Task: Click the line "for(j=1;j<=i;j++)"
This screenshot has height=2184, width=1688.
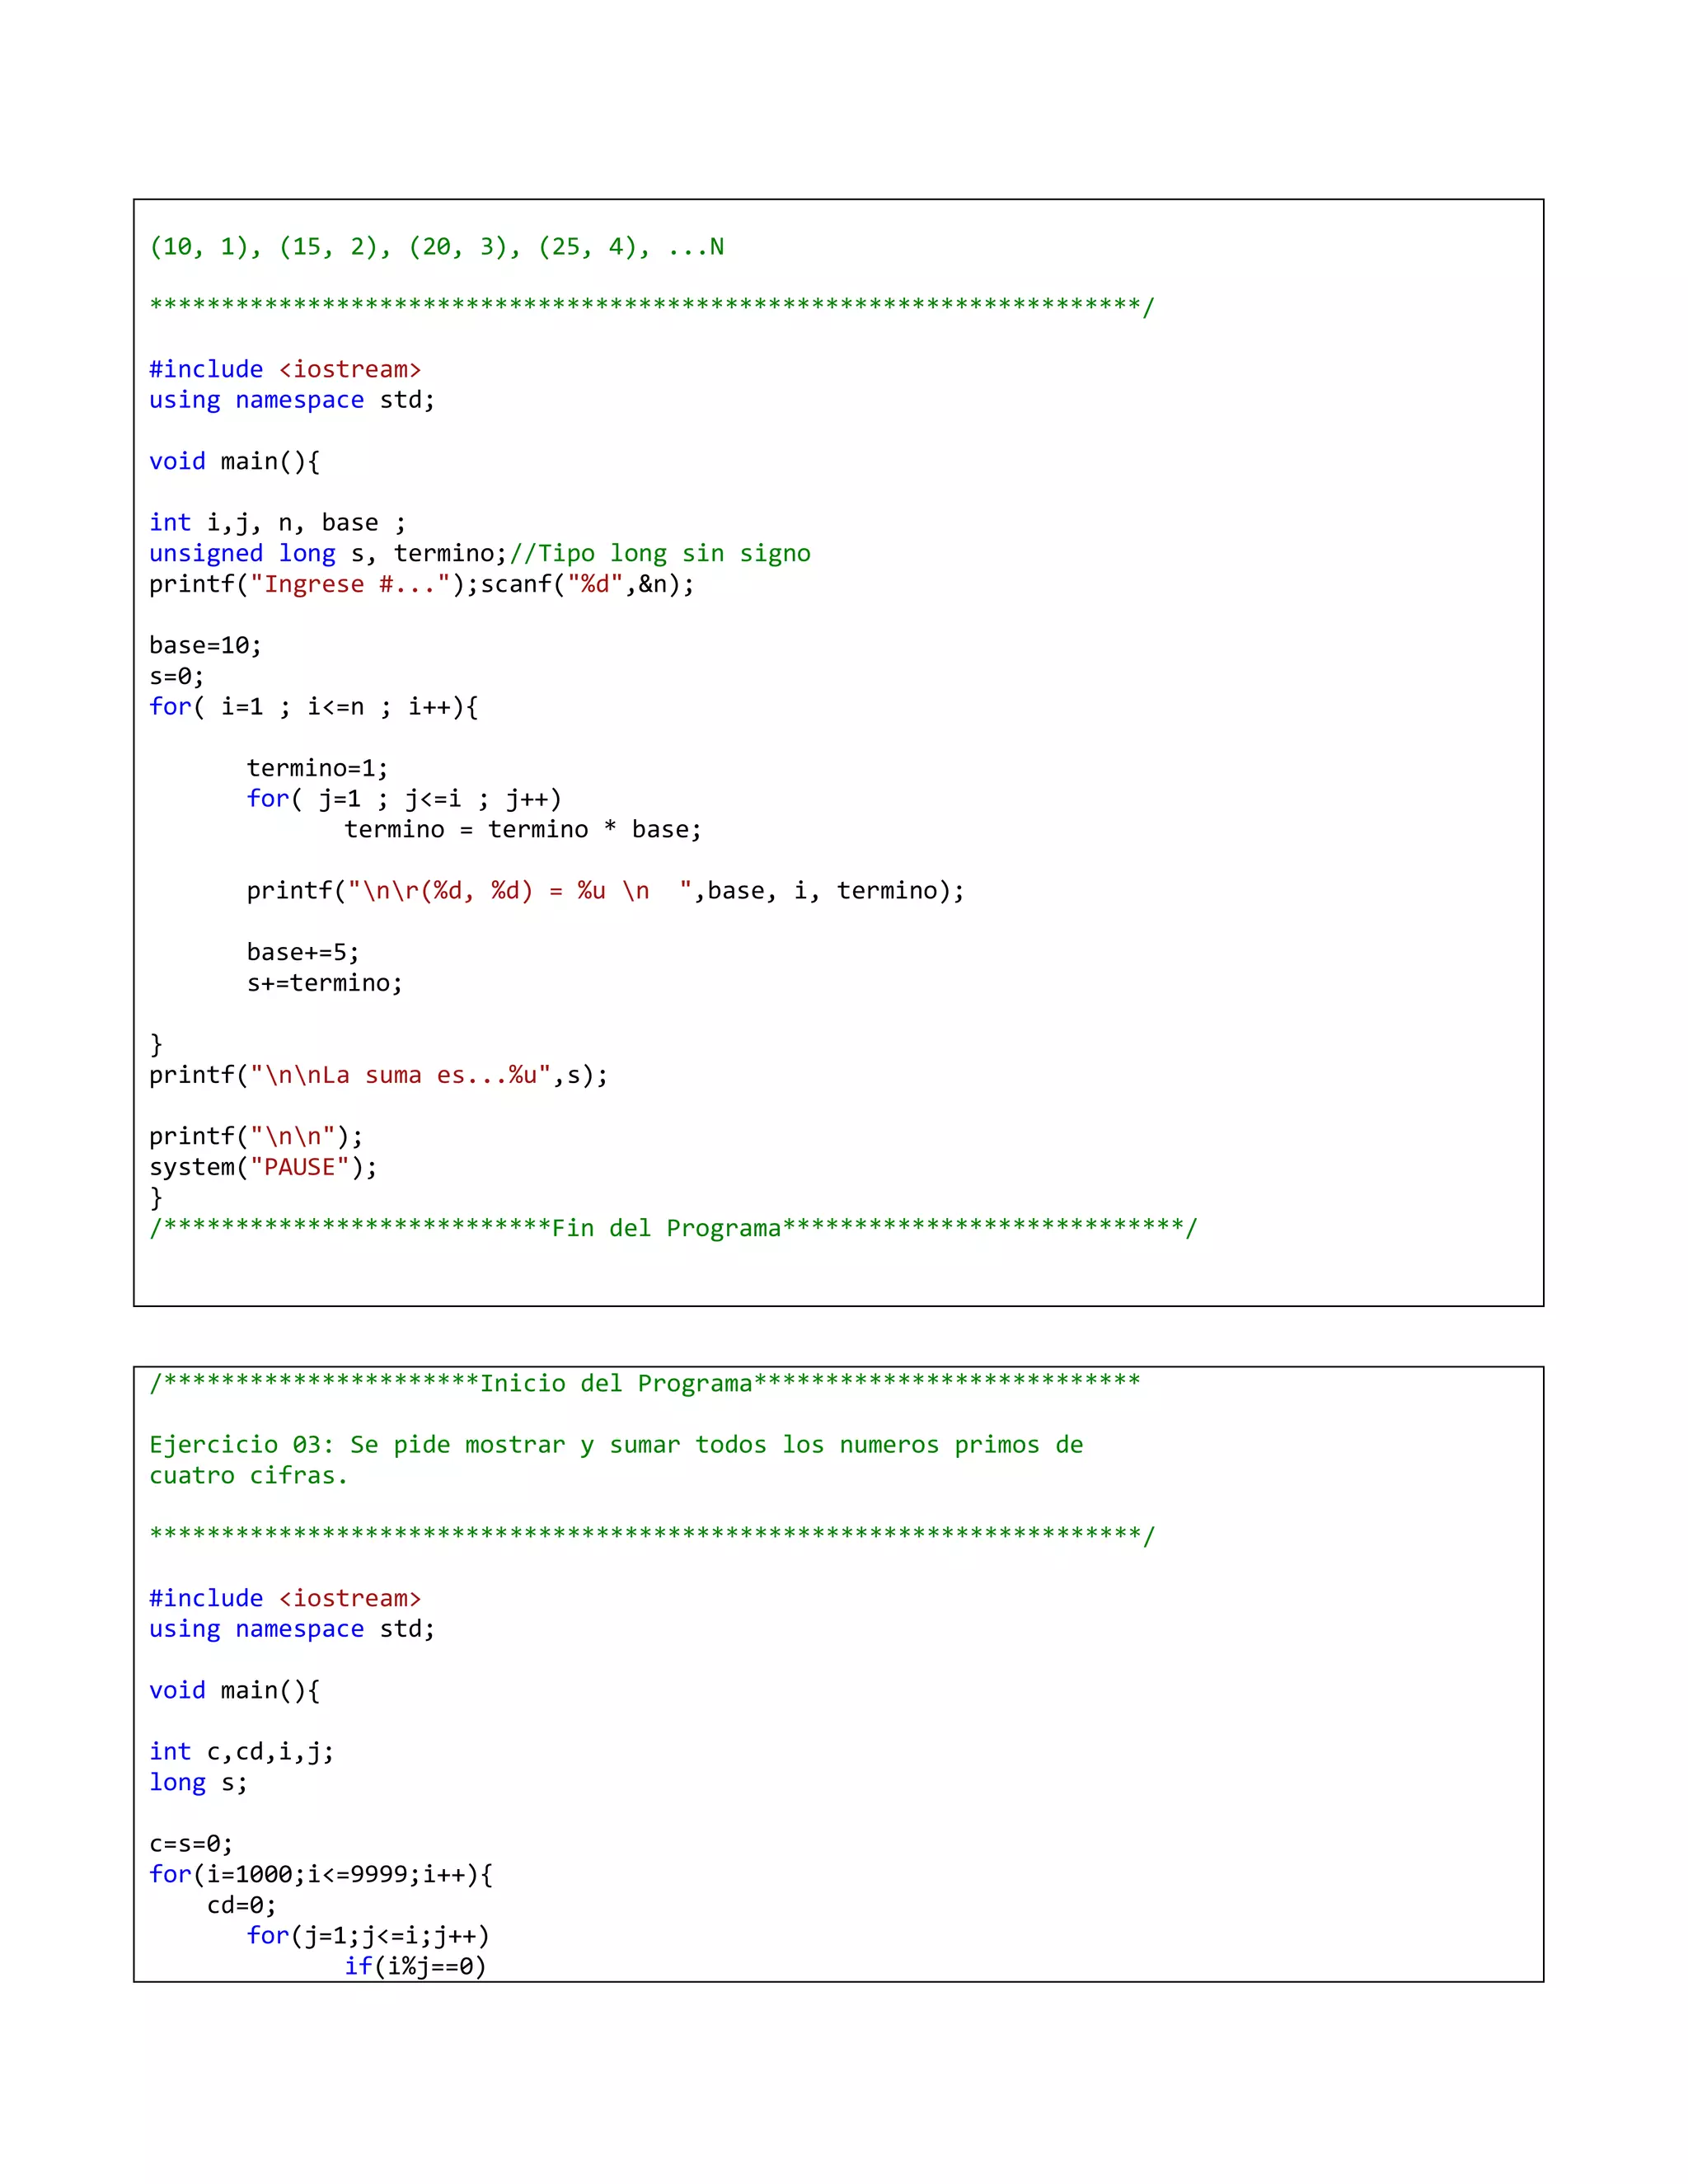Action: [368, 1936]
